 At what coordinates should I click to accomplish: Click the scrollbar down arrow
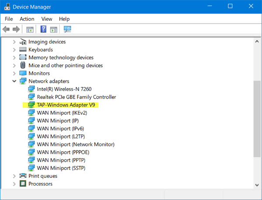coord(257,185)
